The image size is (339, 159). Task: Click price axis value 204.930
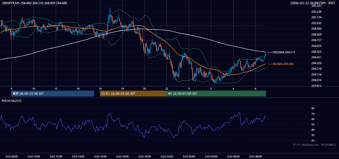tap(316, 29)
